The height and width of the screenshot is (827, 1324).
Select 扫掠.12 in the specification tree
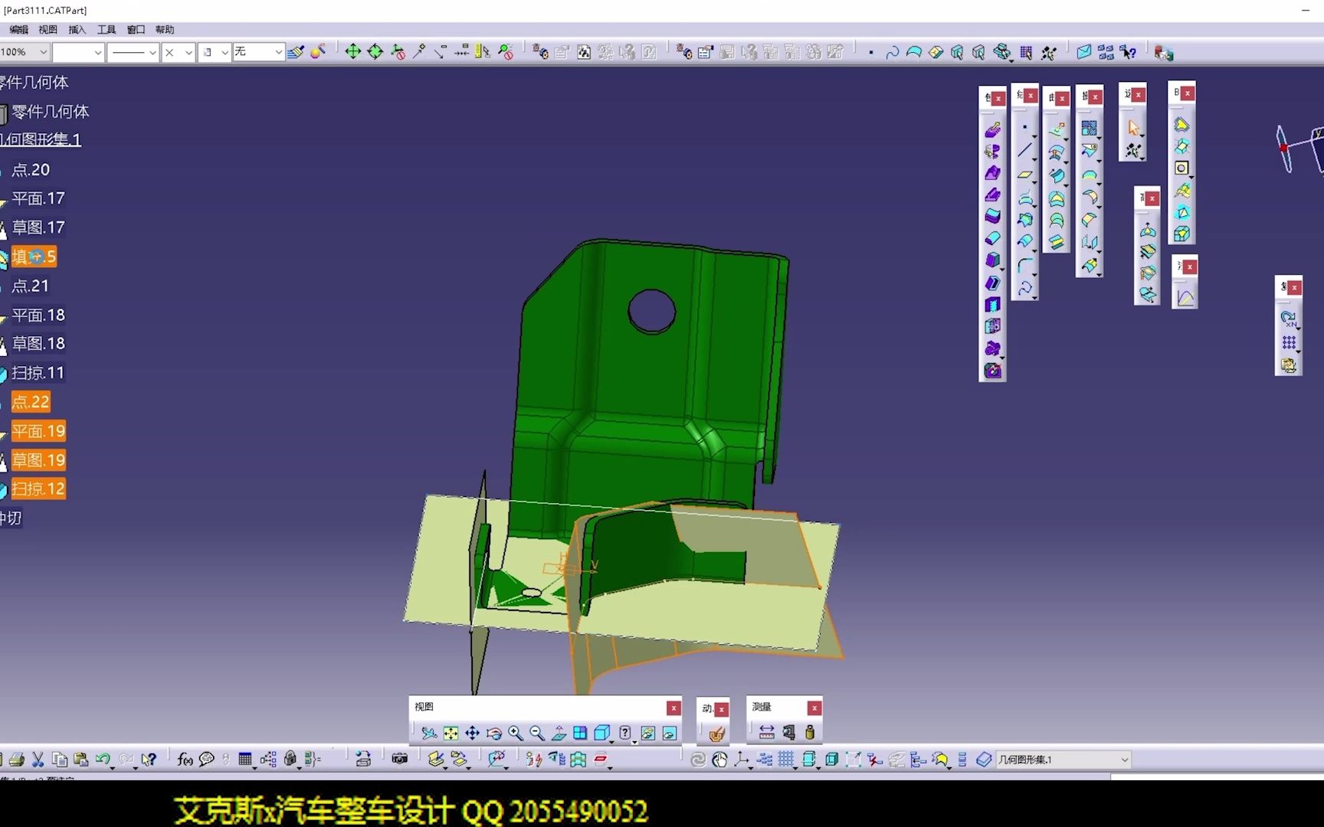[38, 489]
